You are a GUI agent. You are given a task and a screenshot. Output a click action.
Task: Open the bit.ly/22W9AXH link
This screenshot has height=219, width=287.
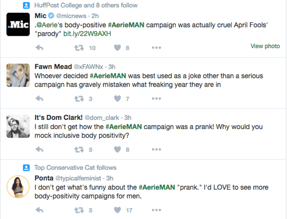pos(87,34)
